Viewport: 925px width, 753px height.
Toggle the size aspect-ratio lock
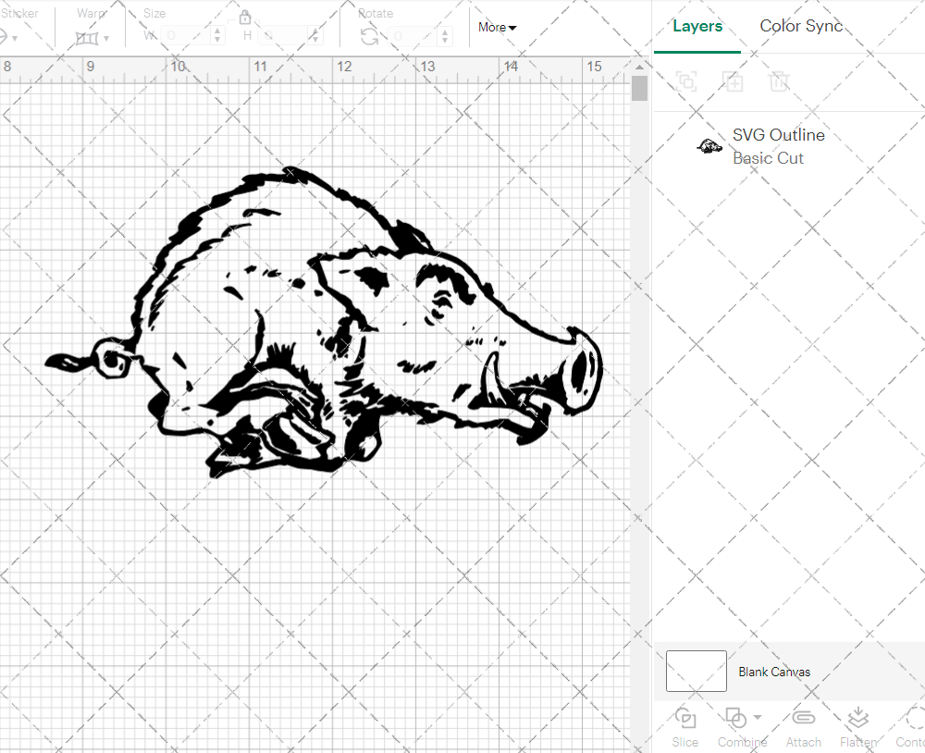(x=246, y=17)
